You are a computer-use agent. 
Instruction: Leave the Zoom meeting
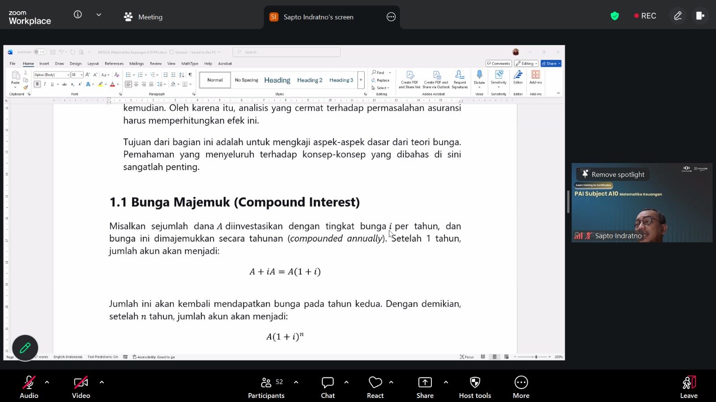689,387
